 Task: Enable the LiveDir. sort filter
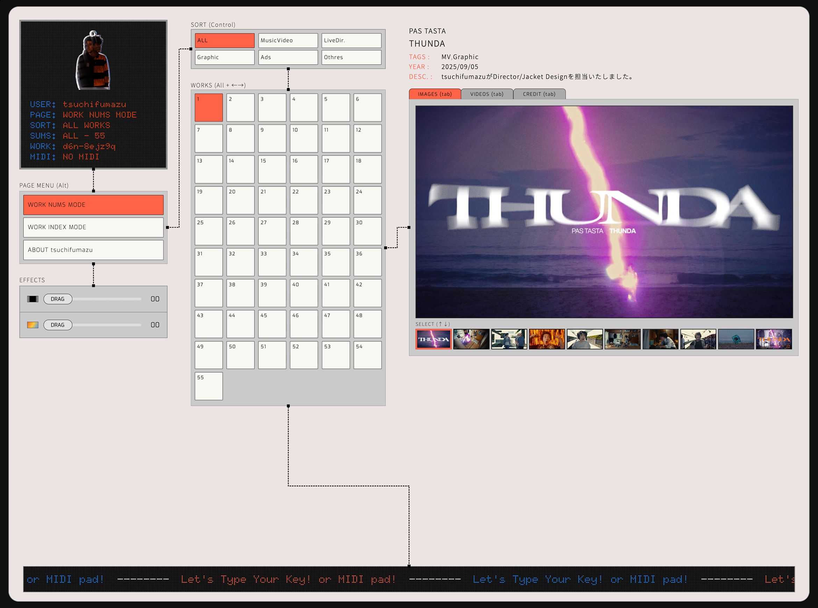tap(351, 41)
